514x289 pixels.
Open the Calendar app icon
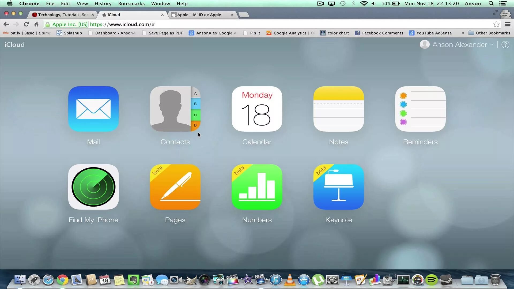point(257,109)
